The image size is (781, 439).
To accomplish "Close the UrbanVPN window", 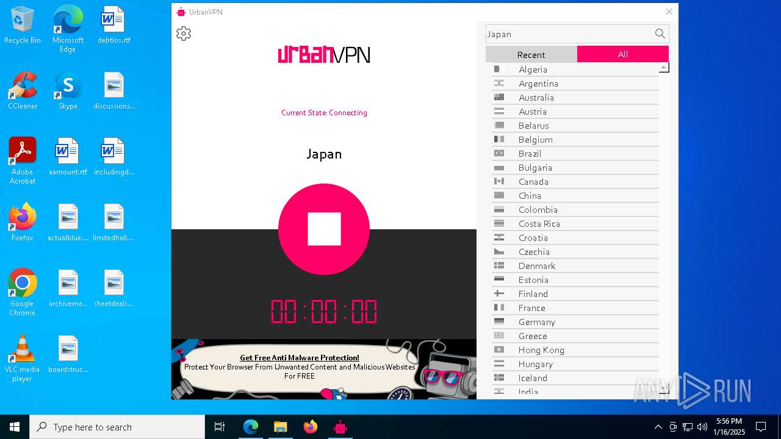I will (669, 12).
